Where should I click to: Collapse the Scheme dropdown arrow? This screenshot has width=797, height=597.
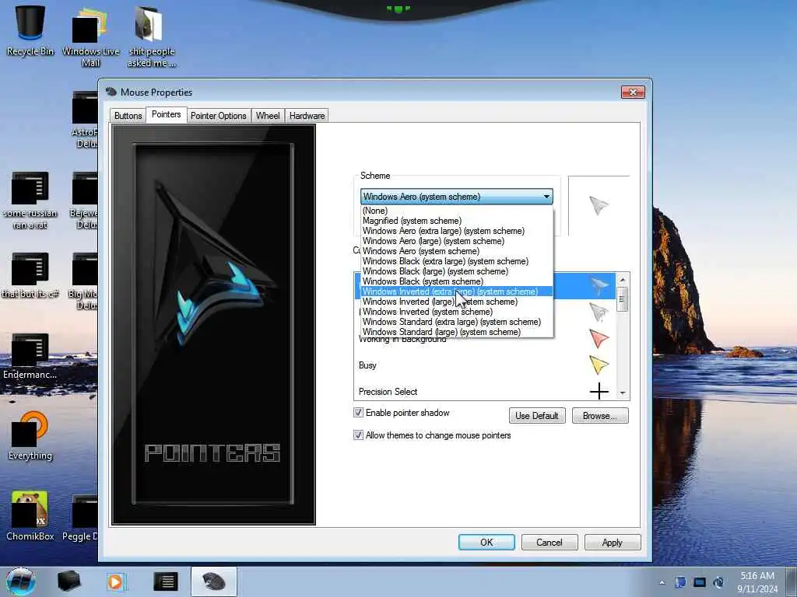[546, 197]
